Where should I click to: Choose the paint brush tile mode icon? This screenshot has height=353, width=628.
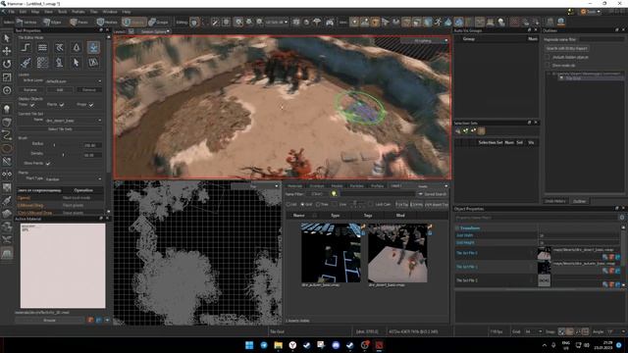(x=26, y=63)
